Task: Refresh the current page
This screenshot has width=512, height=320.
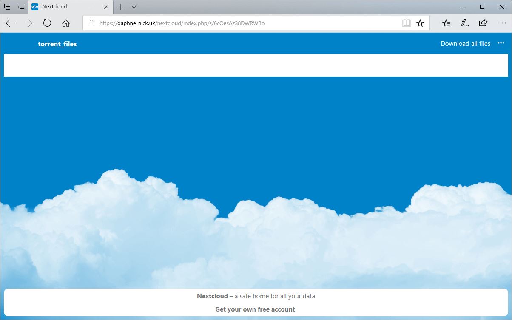Action: [x=47, y=23]
